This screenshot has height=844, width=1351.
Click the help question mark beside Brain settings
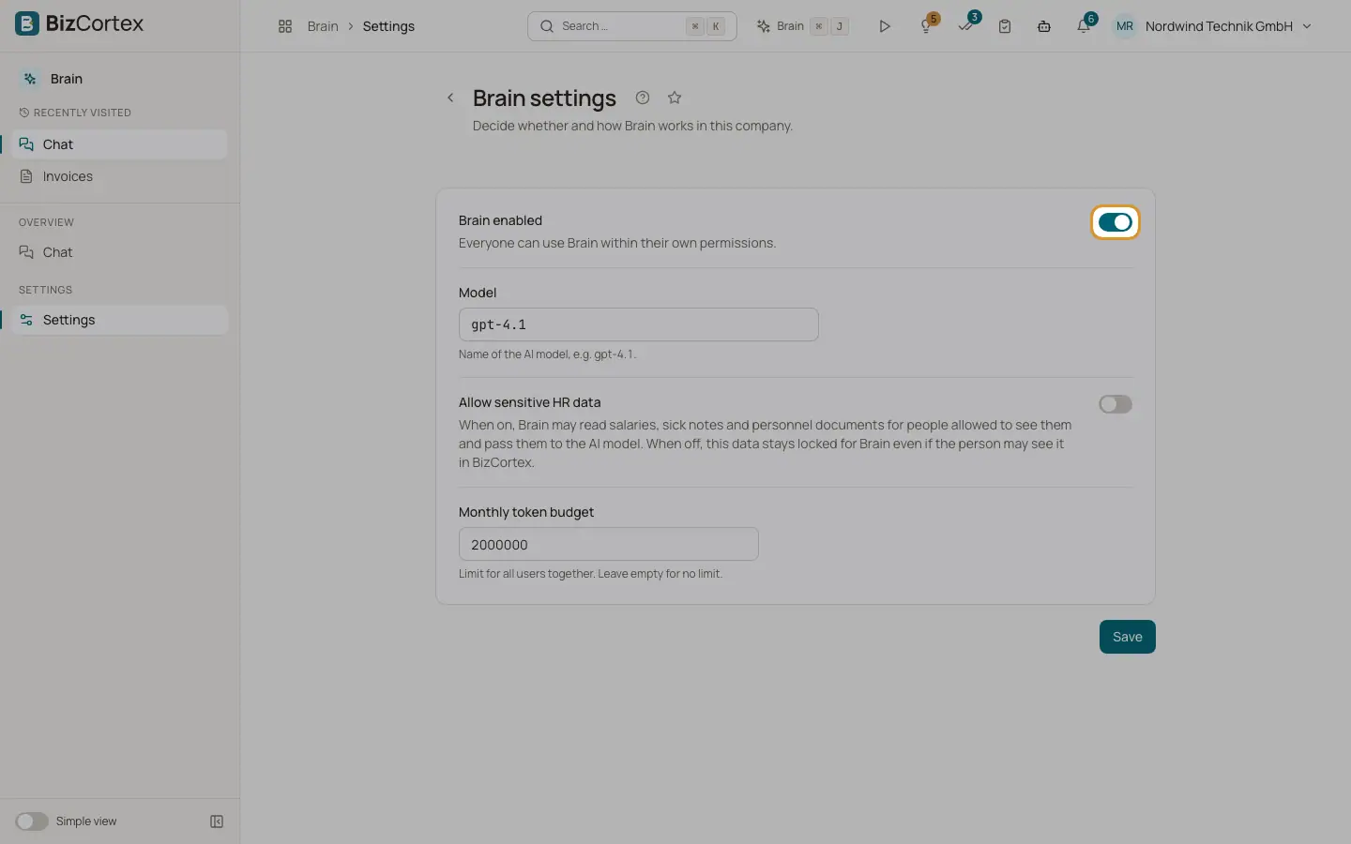[643, 98]
